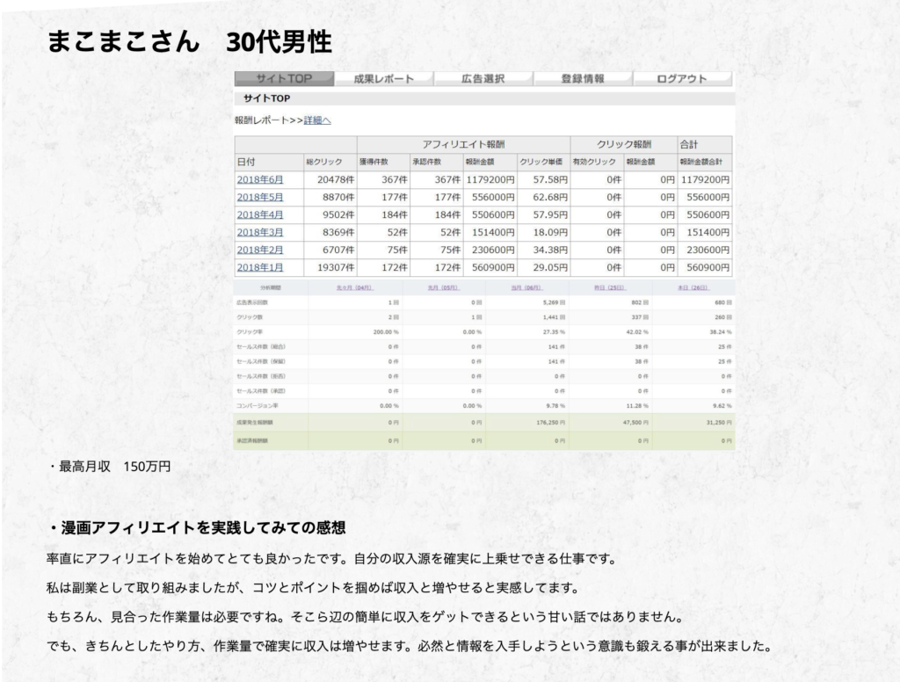Click the 11.28 % conversion rate value
Image resolution: width=900 pixels, height=682 pixels.
pyautogui.click(x=637, y=406)
